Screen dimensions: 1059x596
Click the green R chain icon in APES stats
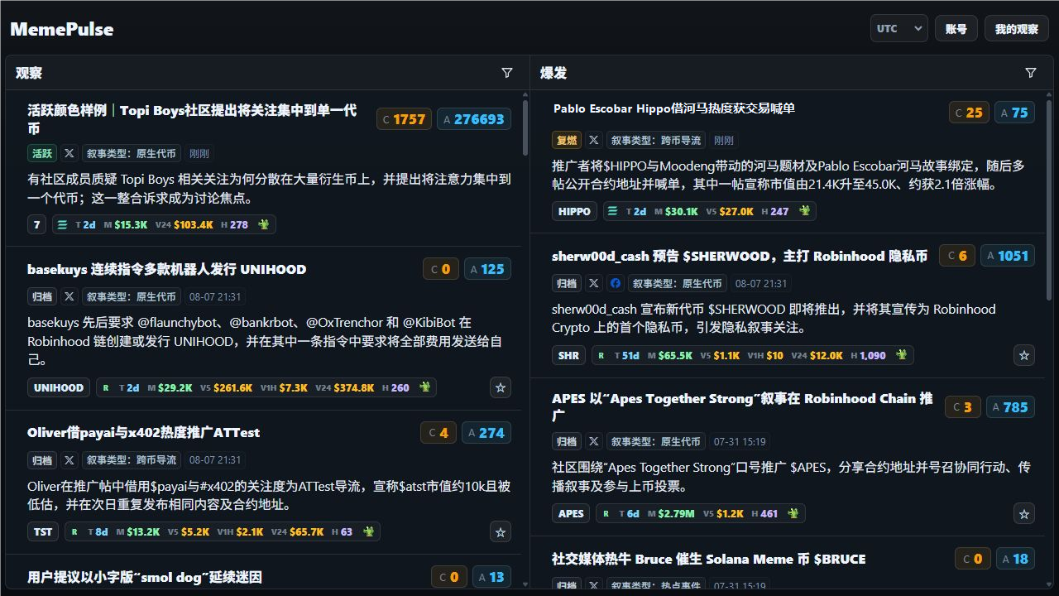tap(605, 513)
